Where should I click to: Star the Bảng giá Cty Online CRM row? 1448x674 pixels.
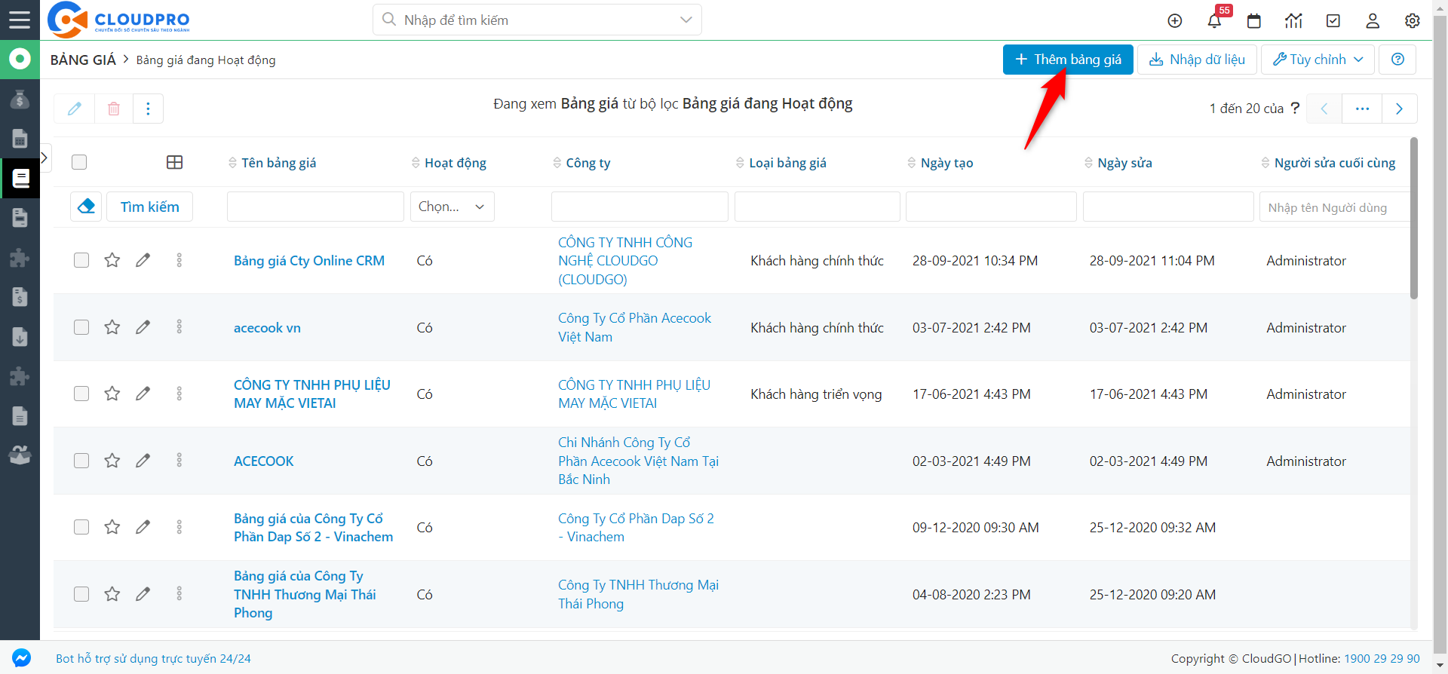point(112,260)
